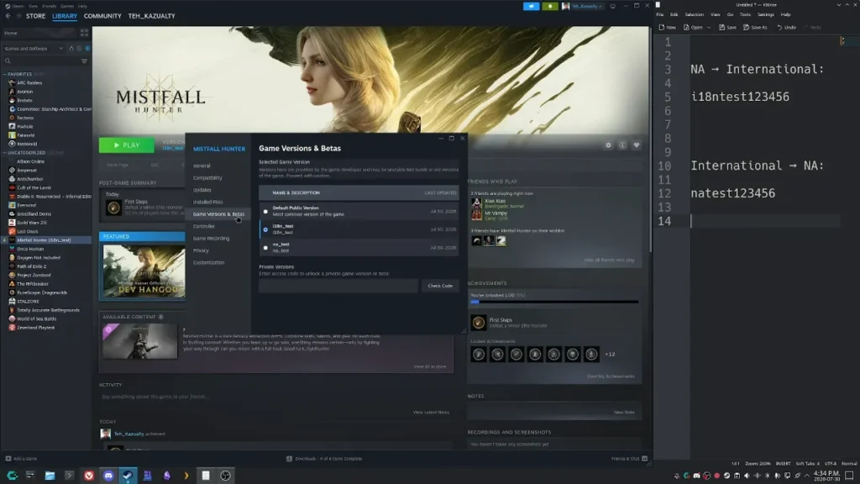Viewport: 860px width, 484px height.
Task: Open the TEH_KAZUALTY profile tab
Action: 151,16
